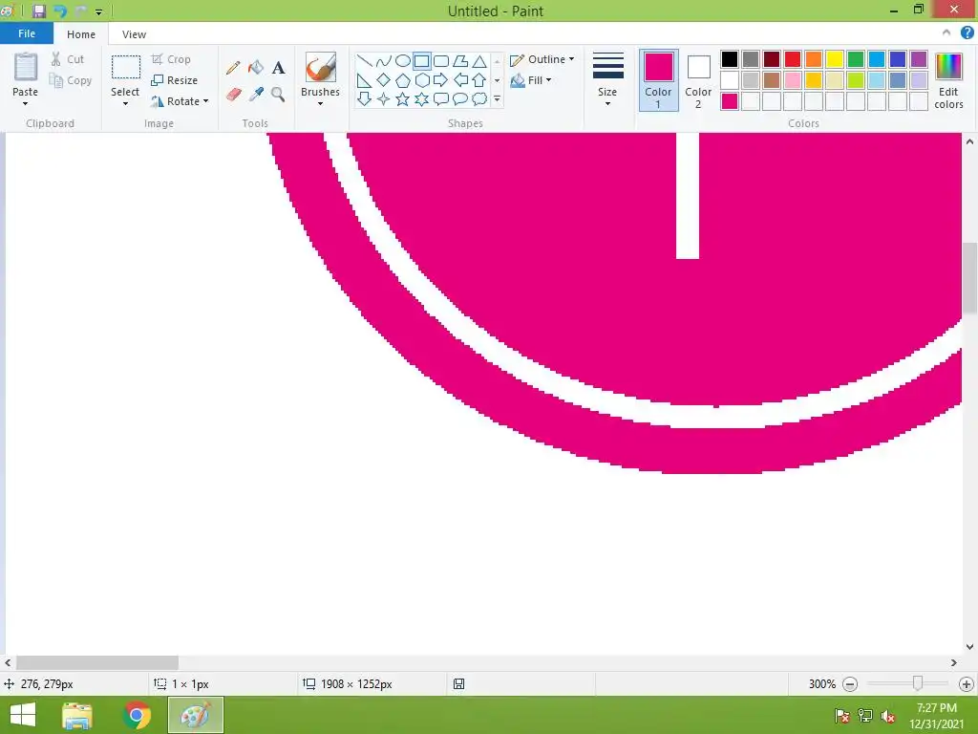Select the Eraser tool

point(233,95)
